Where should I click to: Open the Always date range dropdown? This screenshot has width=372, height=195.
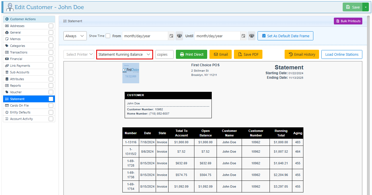[75, 36]
